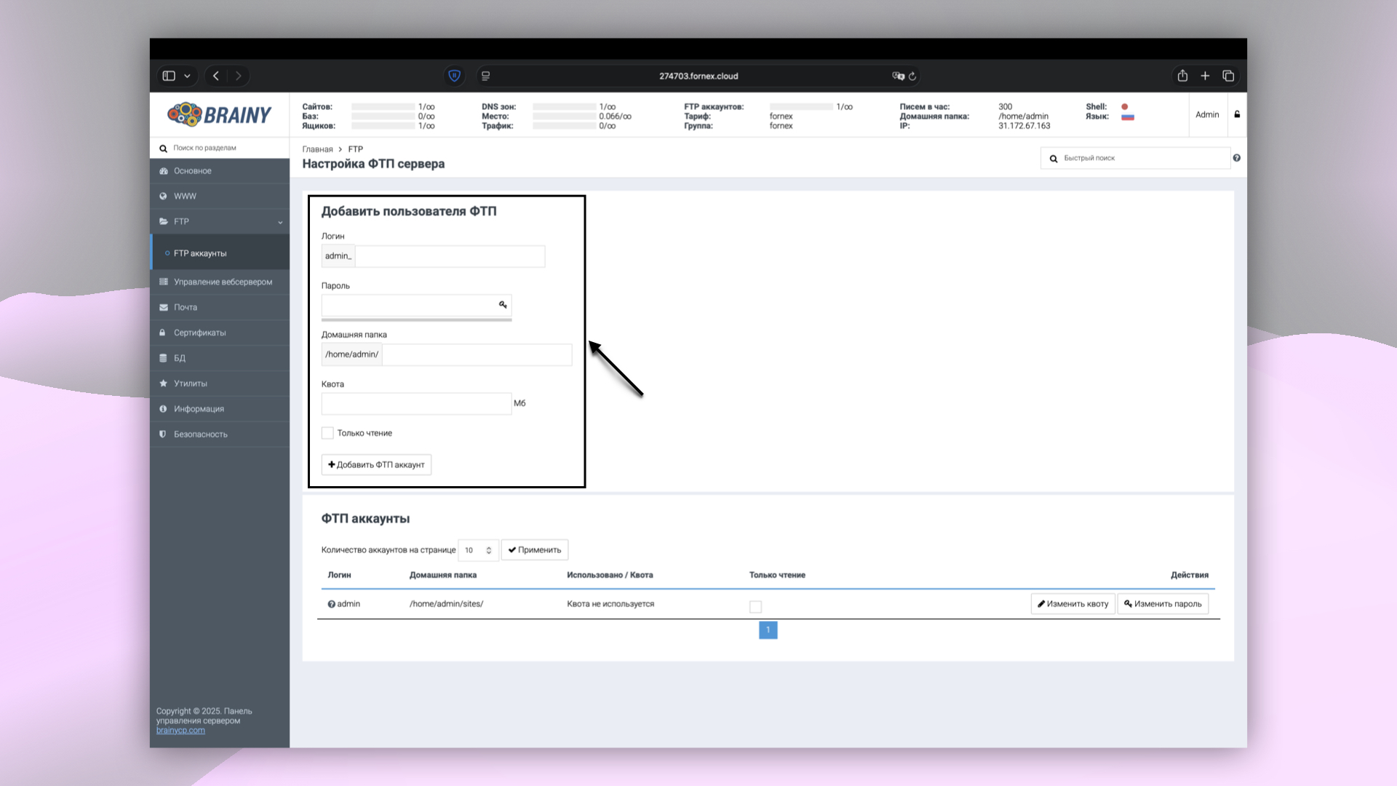Click the browser share icon
Image resolution: width=1397 pixels, height=786 pixels.
tap(1182, 76)
